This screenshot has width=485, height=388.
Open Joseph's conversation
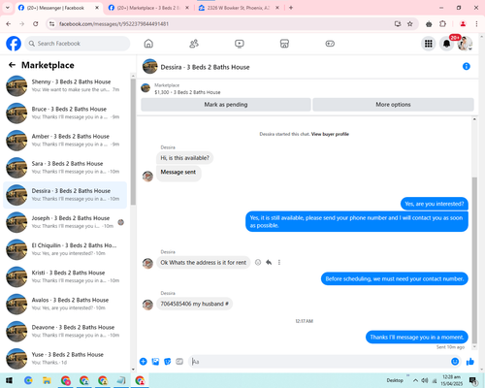65,222
